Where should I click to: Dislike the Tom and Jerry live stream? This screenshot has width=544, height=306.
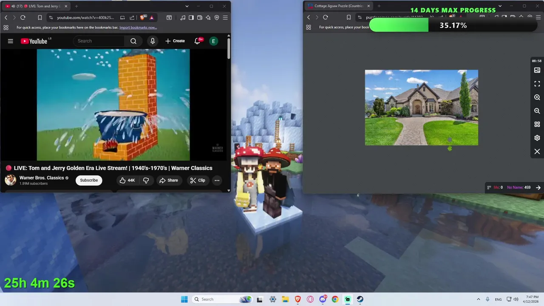(x=146, y=180)
